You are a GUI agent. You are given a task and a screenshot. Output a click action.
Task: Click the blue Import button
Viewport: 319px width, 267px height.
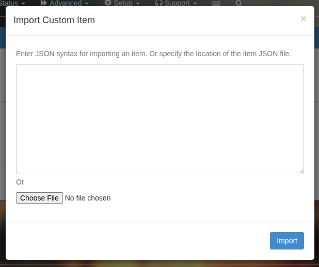[287, 241]
